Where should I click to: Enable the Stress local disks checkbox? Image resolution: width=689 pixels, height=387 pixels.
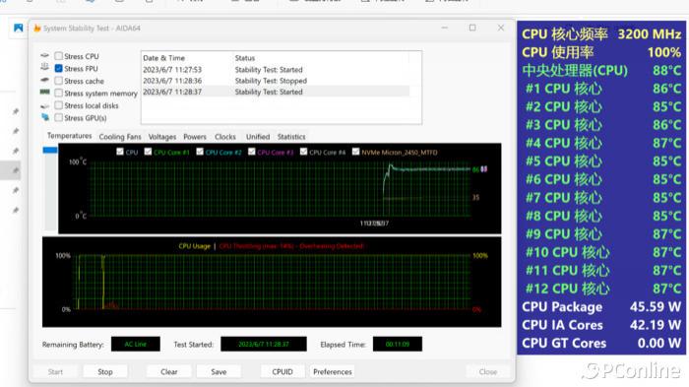coord(58,105)
